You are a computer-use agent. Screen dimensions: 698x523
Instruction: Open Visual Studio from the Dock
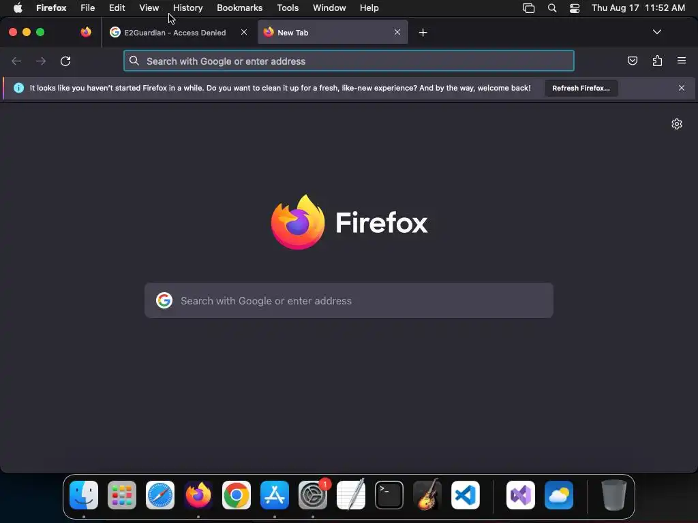pyautogui.click(x=521, y=495)
